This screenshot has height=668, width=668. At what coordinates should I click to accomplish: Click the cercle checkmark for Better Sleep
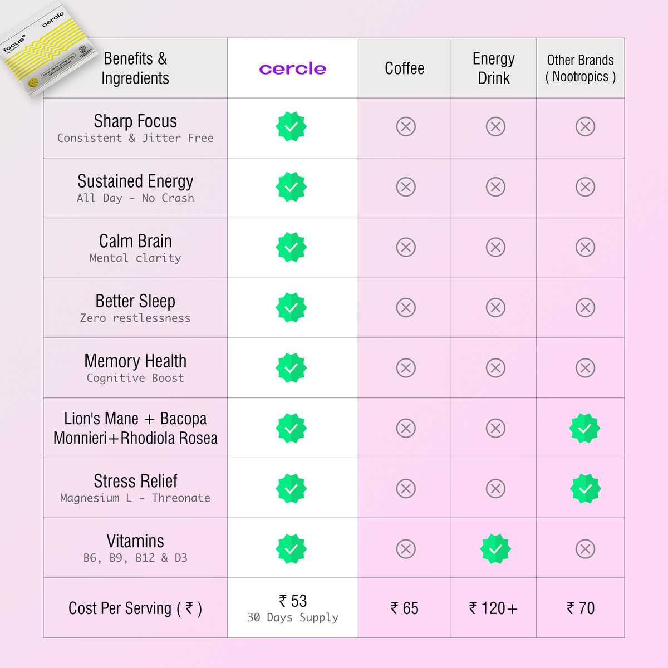coord(291,307)
